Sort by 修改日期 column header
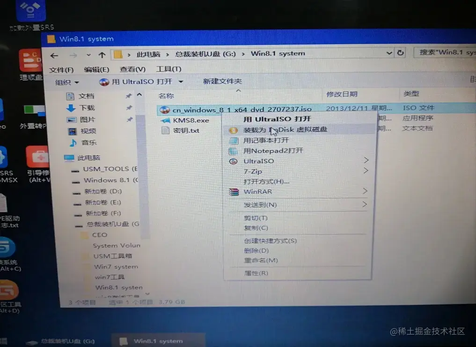Viewport: 476px width, 347px height. pyautogui.click(x=342, y=94)
